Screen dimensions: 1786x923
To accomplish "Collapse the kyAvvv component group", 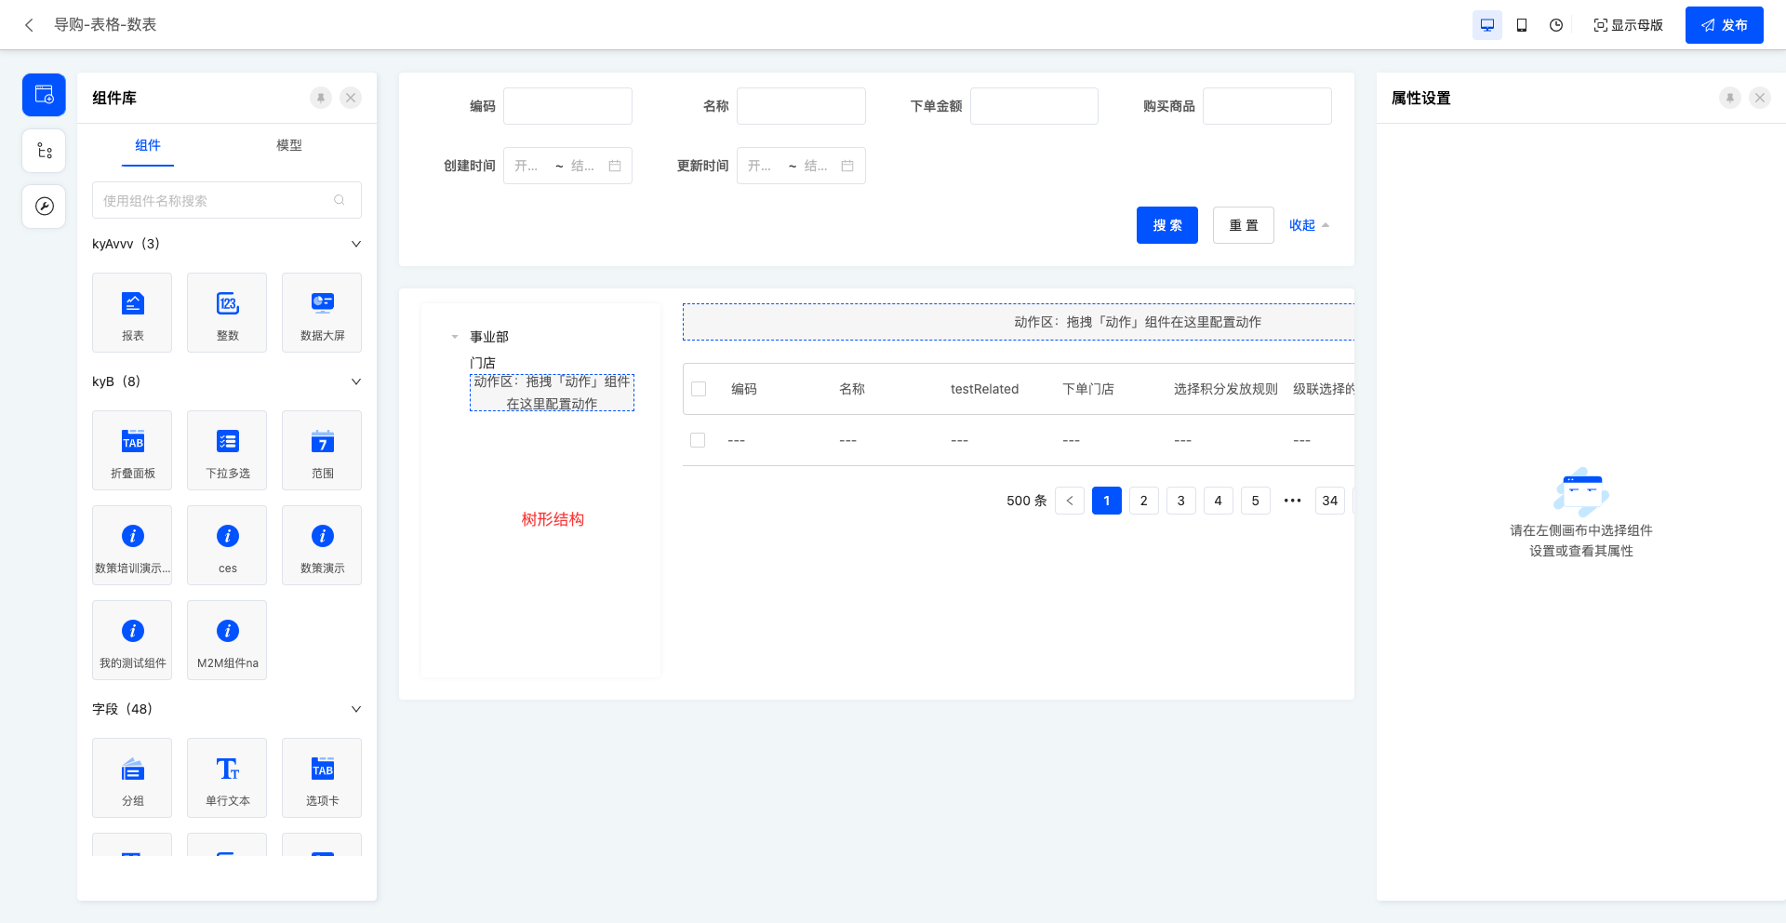I will point(354,243).
